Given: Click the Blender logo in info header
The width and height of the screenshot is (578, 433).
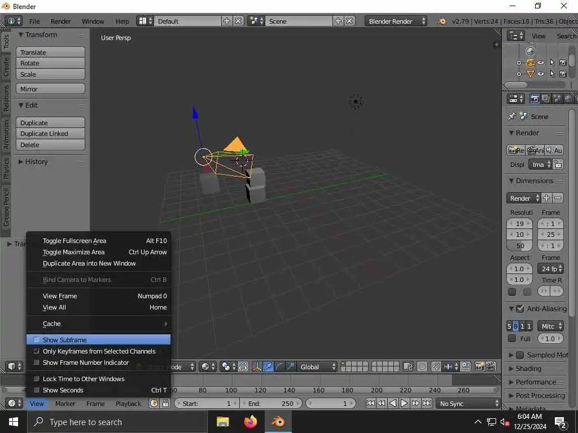Looking at the screenshot, I should tap(441, 21).
